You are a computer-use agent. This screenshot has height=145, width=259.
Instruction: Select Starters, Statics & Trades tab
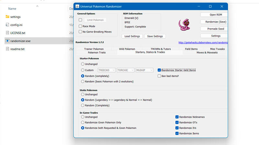[x=150, y=52]
